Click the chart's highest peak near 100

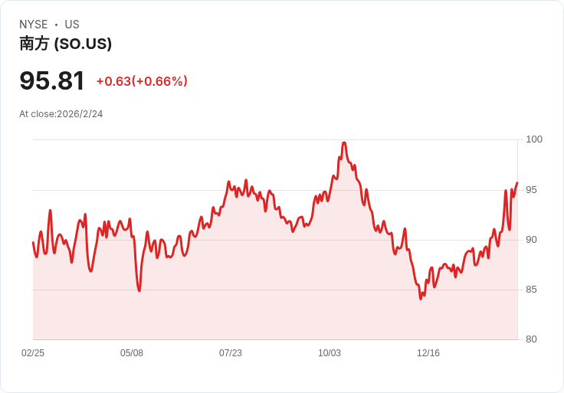pos(344,143)
